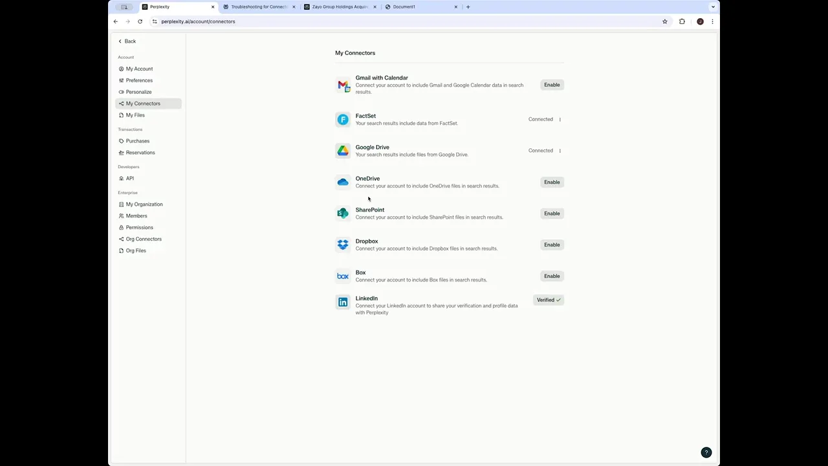828x466 pixels.
Task: Click the LinkedIn logo icon
Action: tap(343, 302)
